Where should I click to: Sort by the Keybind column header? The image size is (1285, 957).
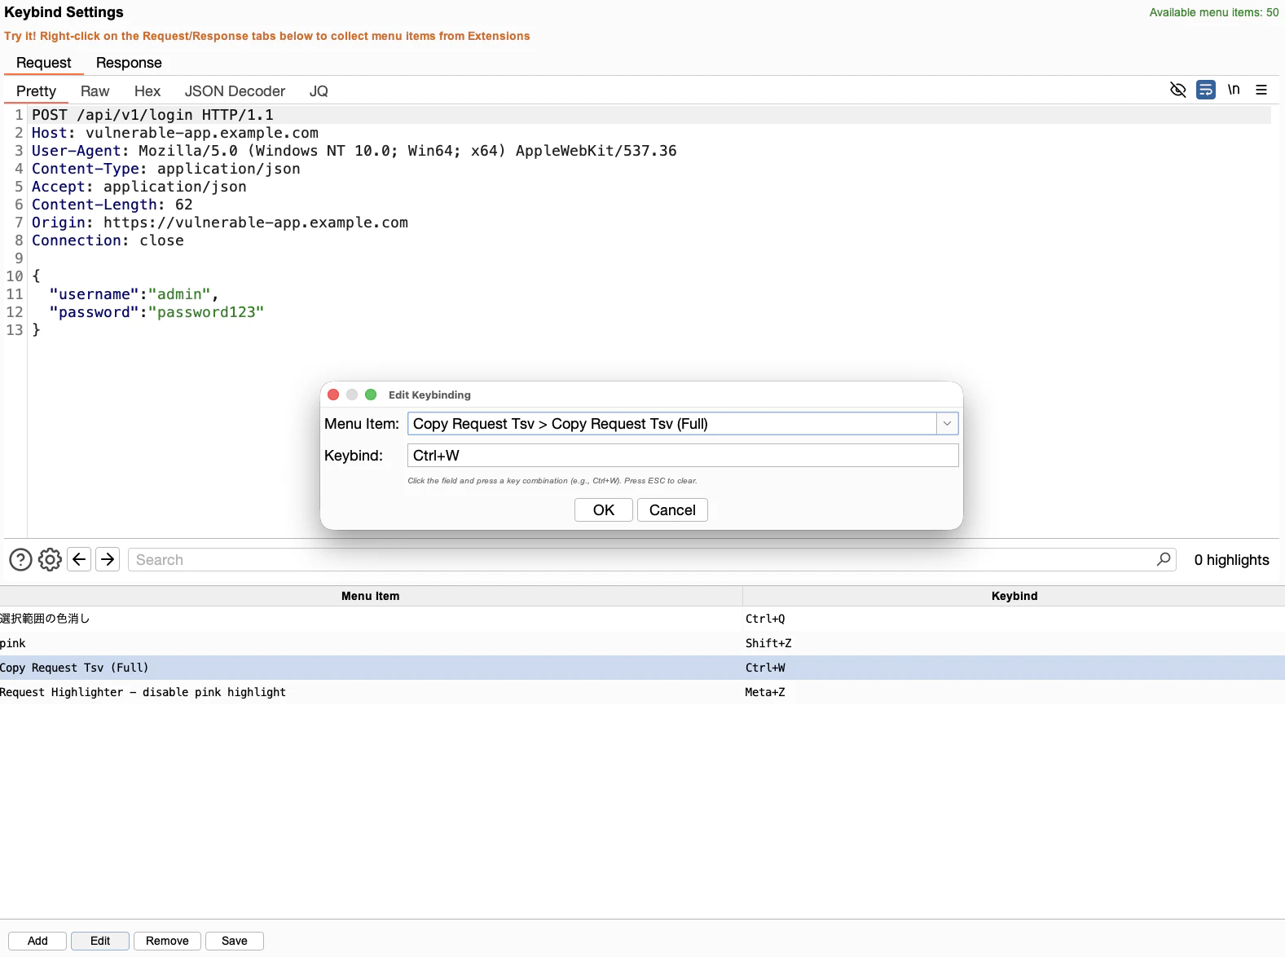[x=1014, y=596]
